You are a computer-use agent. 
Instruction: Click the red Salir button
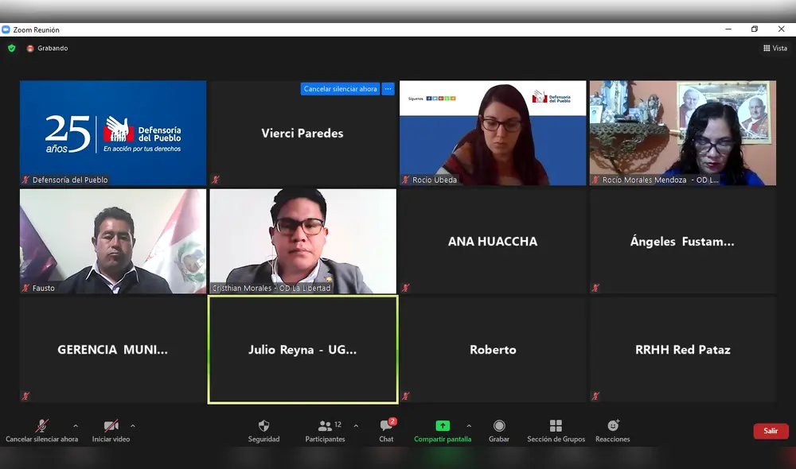(x=771, y=430)
